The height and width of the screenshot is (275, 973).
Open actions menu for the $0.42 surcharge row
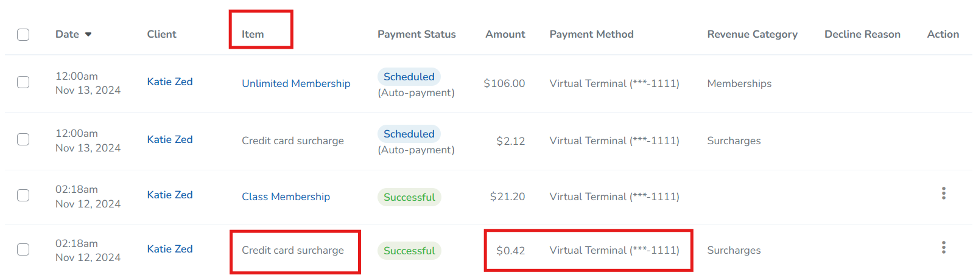pyautogui.click(x=943, y=248)
